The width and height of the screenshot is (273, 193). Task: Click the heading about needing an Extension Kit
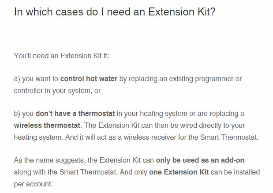(x=114, y=12)
